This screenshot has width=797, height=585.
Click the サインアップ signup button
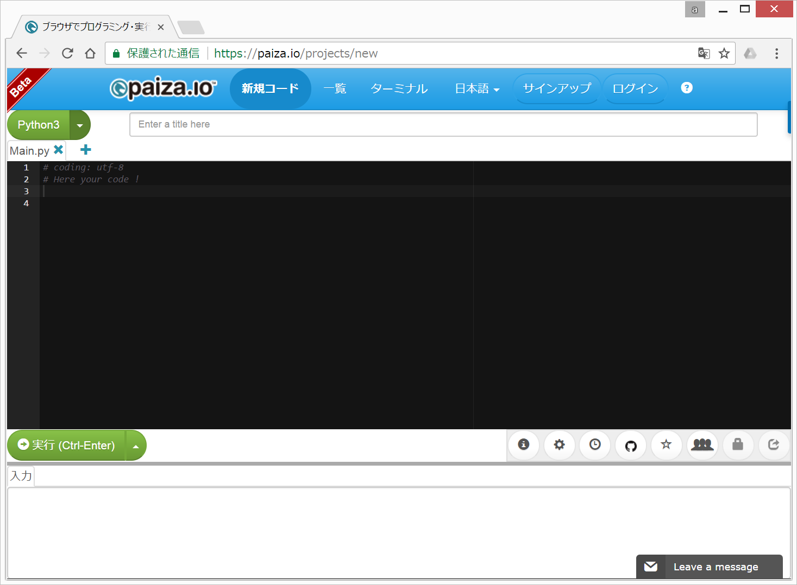point(556,87)
